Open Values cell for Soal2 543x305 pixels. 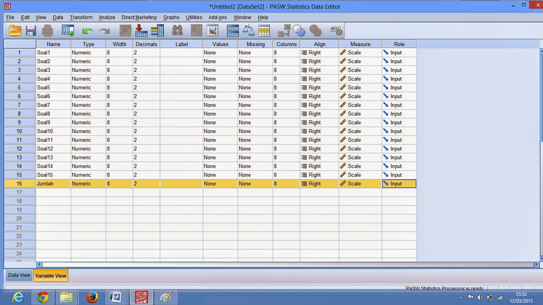click(x=220, y=61)
